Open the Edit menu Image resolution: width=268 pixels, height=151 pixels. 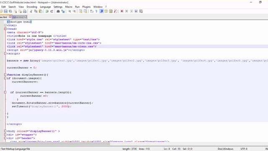(3, 7)
